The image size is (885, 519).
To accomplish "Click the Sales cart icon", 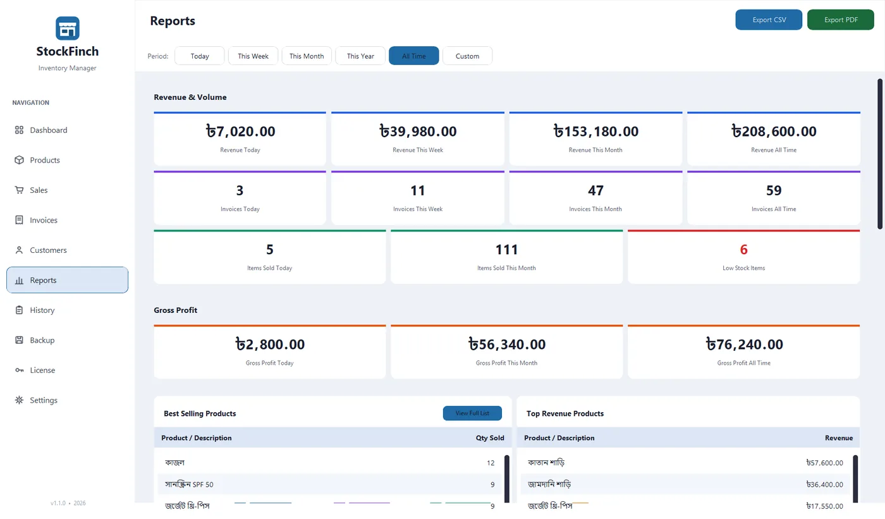I will pos(19,190).
